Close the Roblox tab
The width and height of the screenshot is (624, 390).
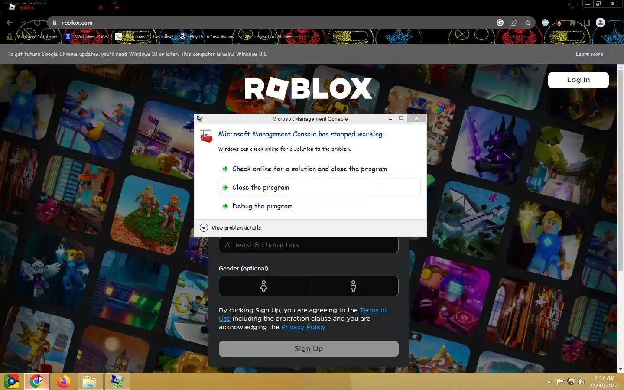pyautogui.click(x=101, y=7)
